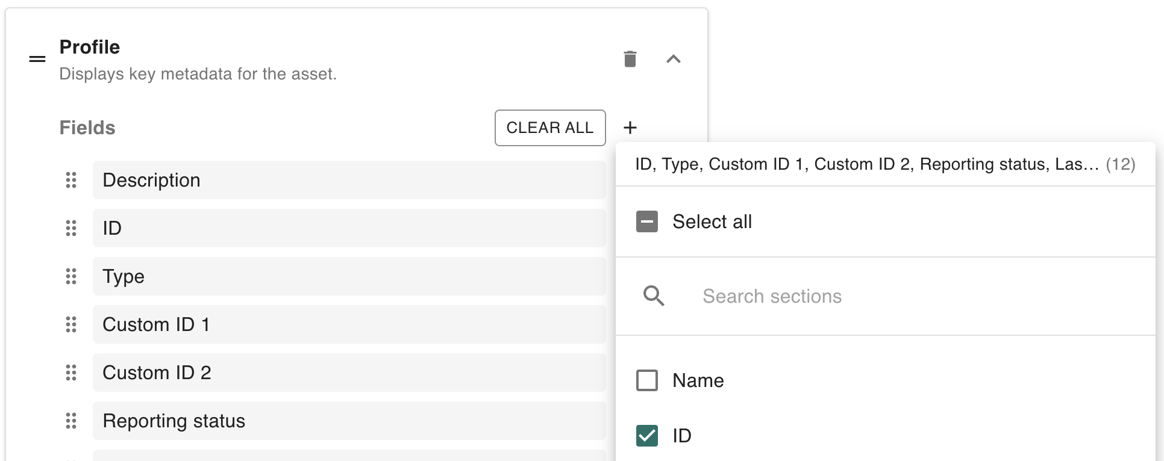1164x461 pixels.
Task: Toggle the Select all checkbox
Action: (647, 221)
